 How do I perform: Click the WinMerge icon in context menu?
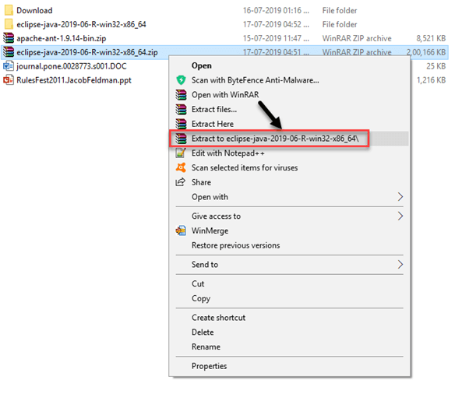180,231
